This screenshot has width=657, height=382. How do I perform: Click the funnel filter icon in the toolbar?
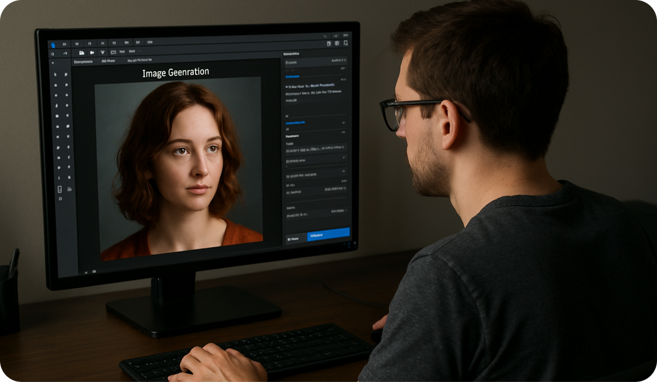point(102,53)
